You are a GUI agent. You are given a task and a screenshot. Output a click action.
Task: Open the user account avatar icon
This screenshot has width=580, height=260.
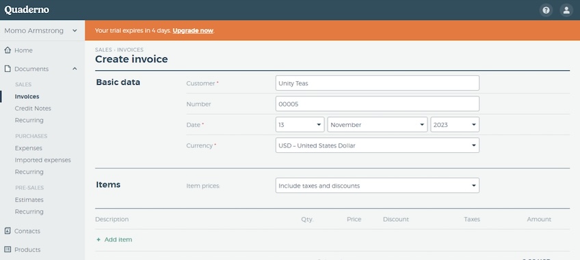566,10
